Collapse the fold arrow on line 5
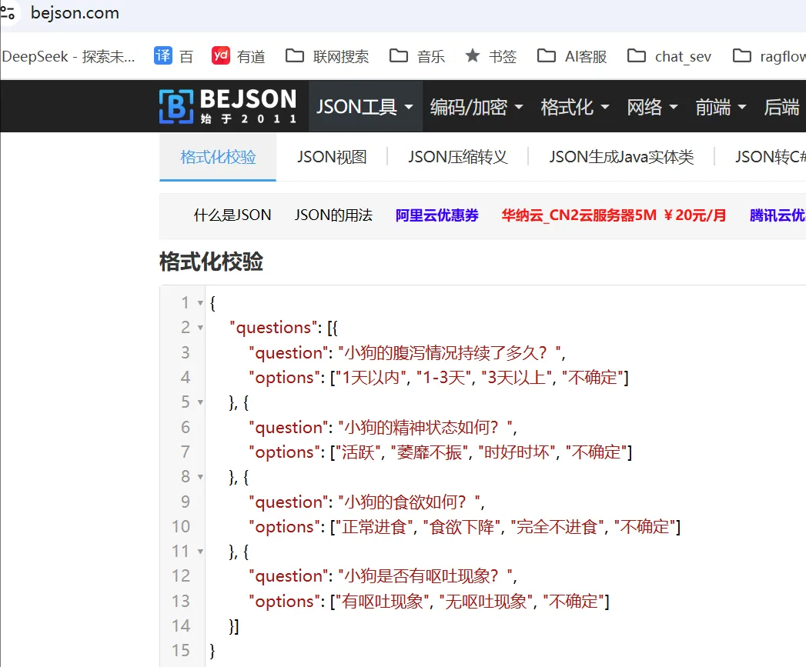806x667 pixels. (200, 402)
